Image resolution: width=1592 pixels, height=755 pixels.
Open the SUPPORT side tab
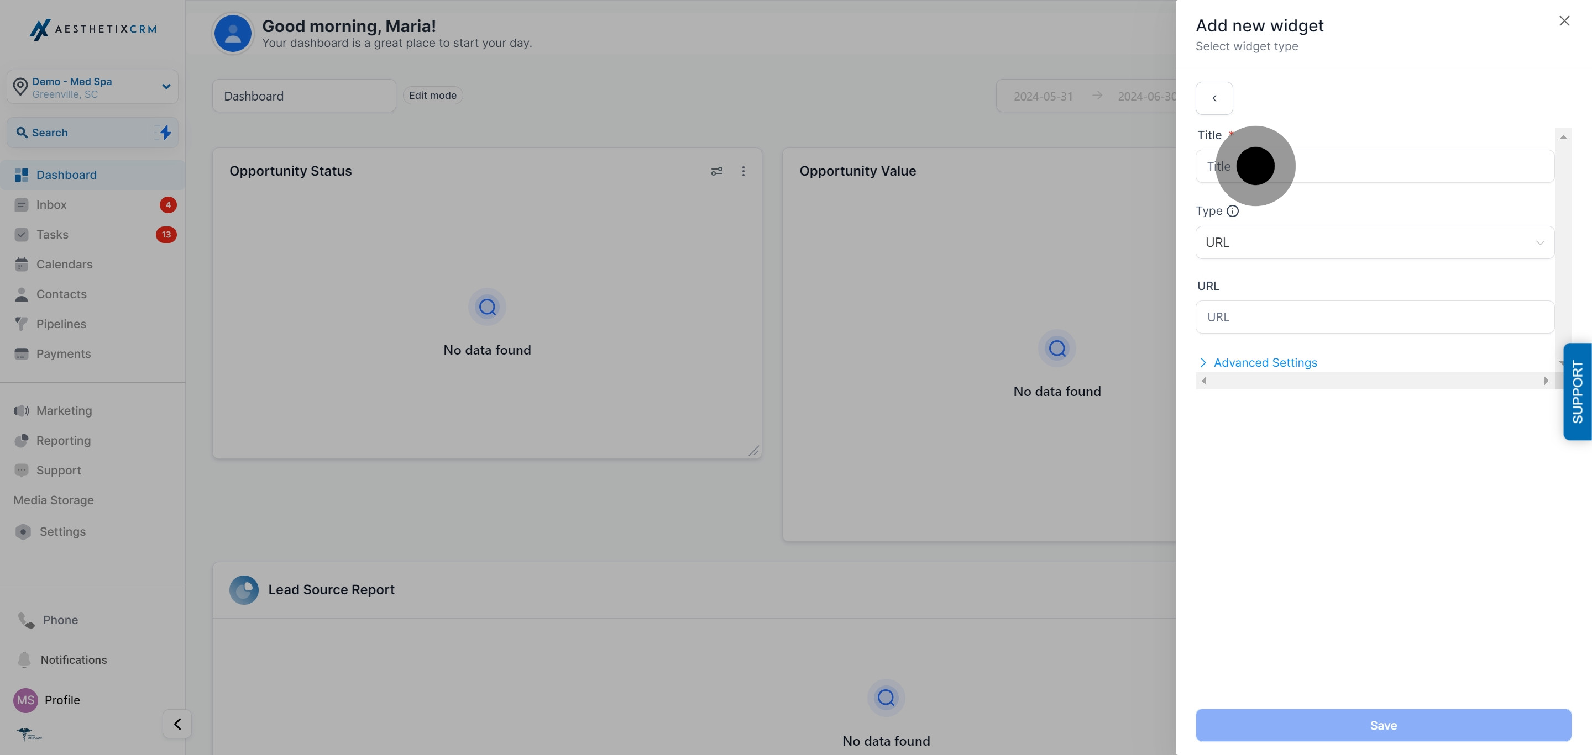click(x=1577, y=392)
